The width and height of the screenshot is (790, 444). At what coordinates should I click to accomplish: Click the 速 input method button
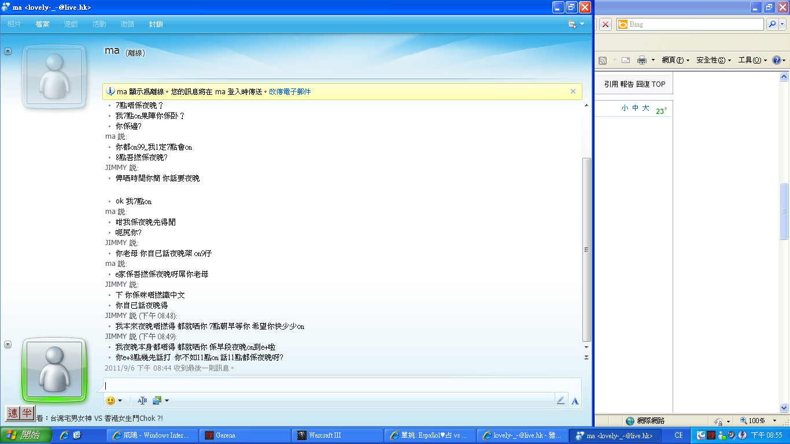[x=13, y=413]
